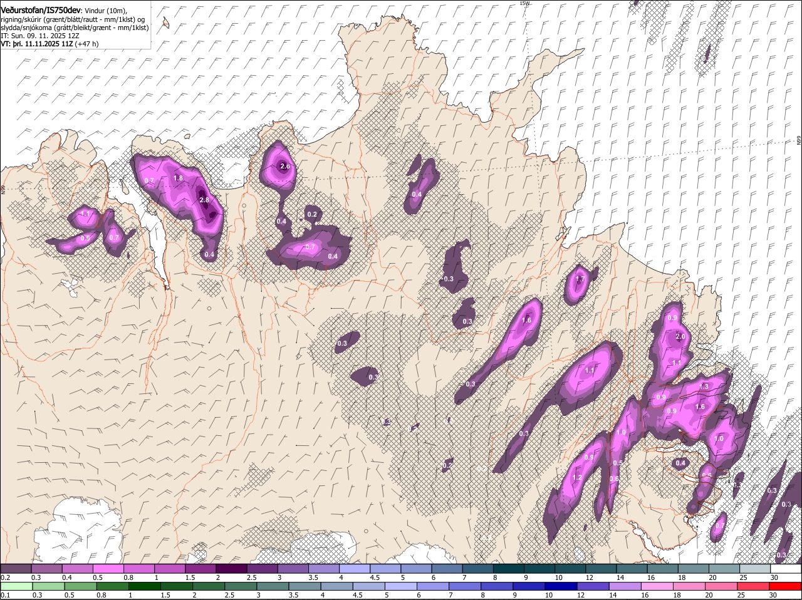Click the pink 0.5 swatch in the upper legend row

point(108,569)
